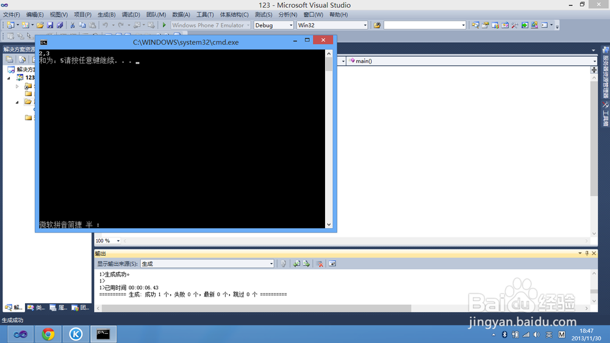Switch to Solution Explorer bottom tab
The width and height of the screenshot is (610, 343).
click(x=13, y=308)
